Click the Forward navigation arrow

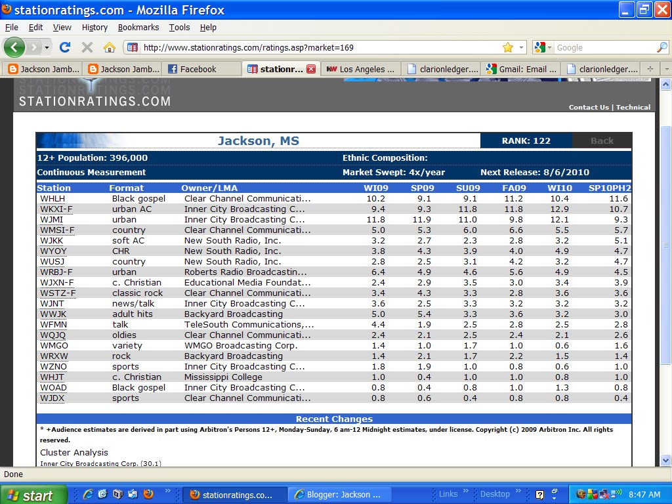34,47
